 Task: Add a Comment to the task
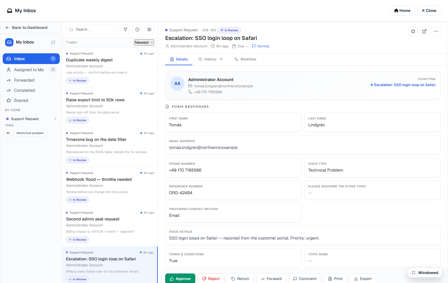click(305, 279)
